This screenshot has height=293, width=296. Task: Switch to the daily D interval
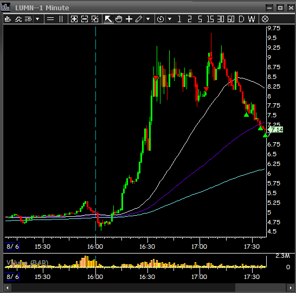[x=241, y=19]
